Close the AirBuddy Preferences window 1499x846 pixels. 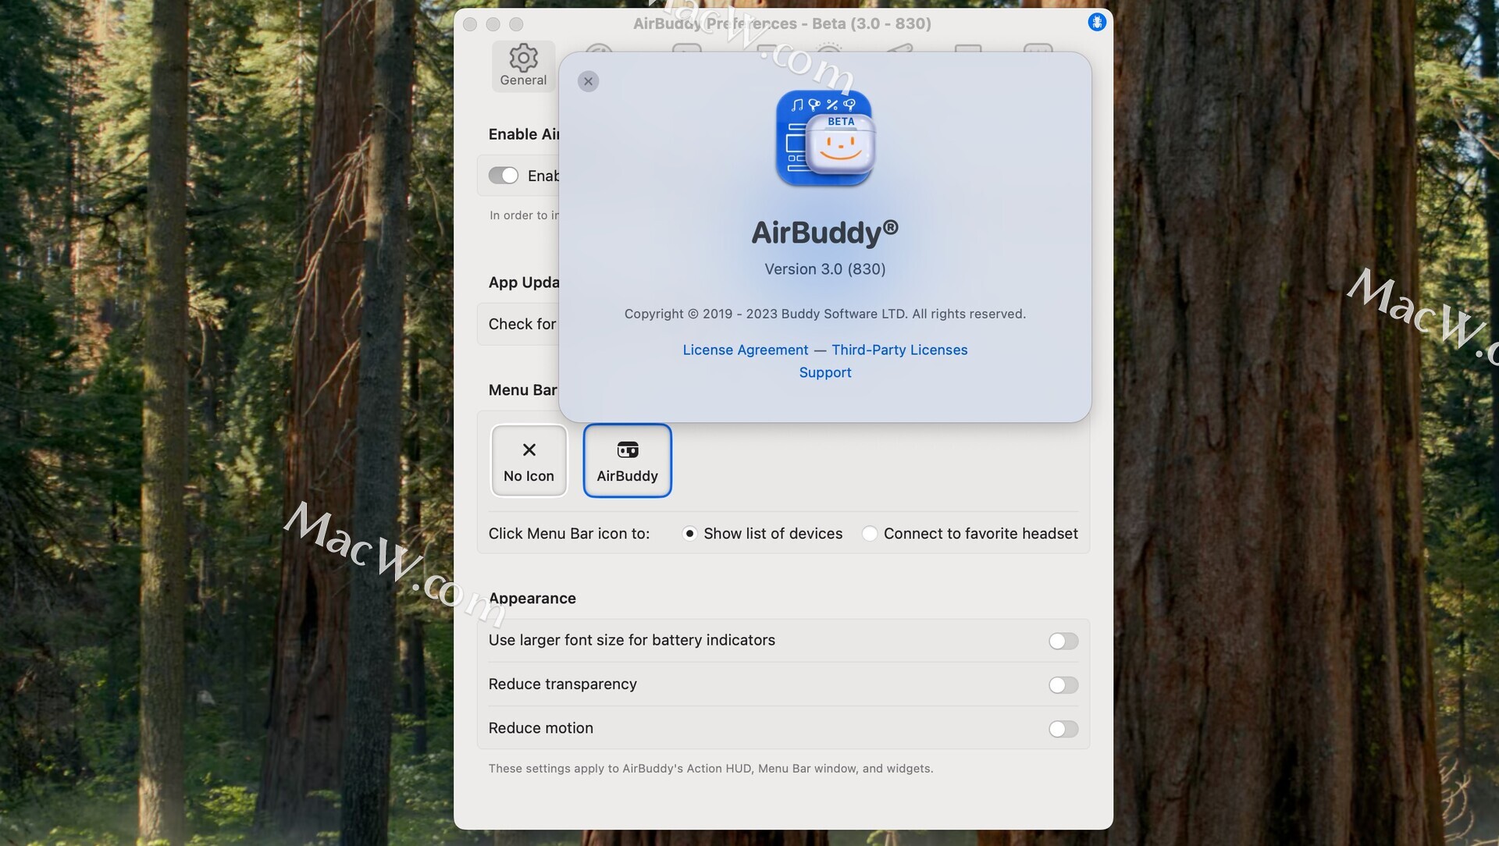(470, 24)
